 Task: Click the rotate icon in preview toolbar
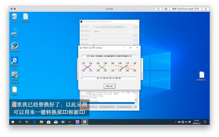coord(166,9)
